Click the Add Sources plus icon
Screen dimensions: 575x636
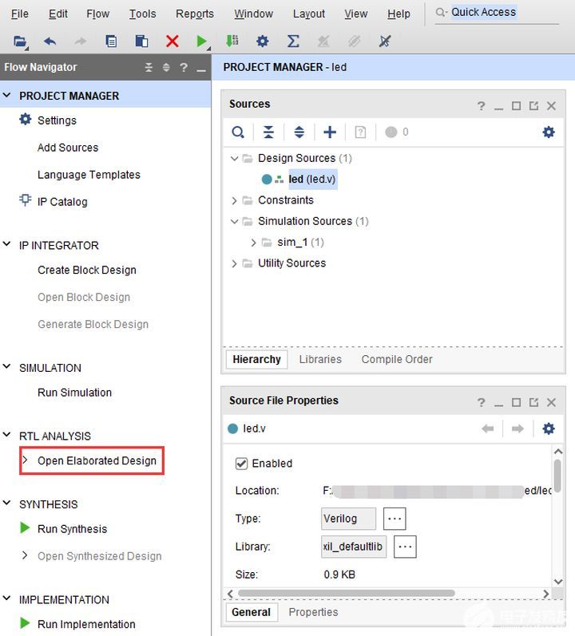click(x=330, y=132)
